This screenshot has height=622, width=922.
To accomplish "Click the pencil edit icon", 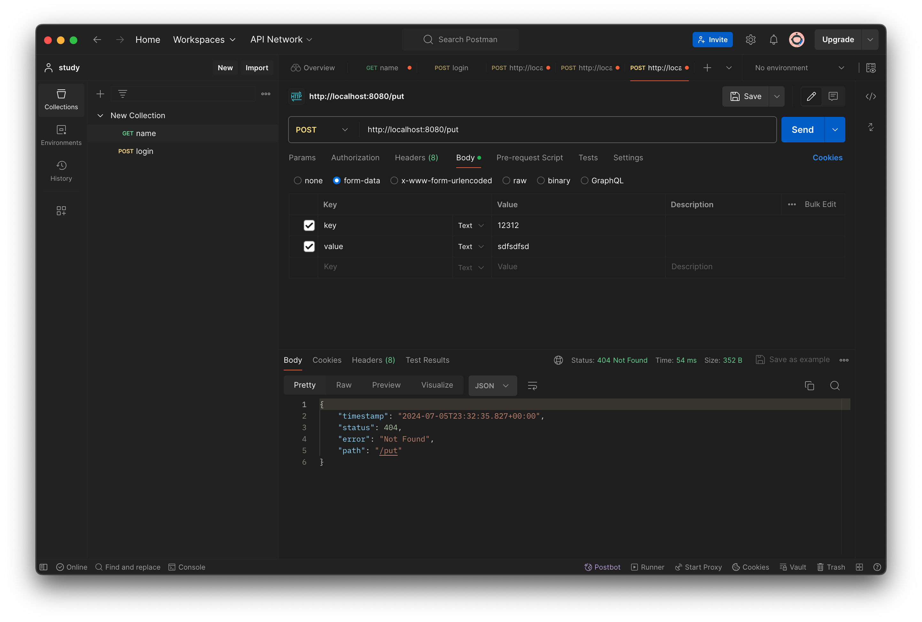I will tap(811, 96).
